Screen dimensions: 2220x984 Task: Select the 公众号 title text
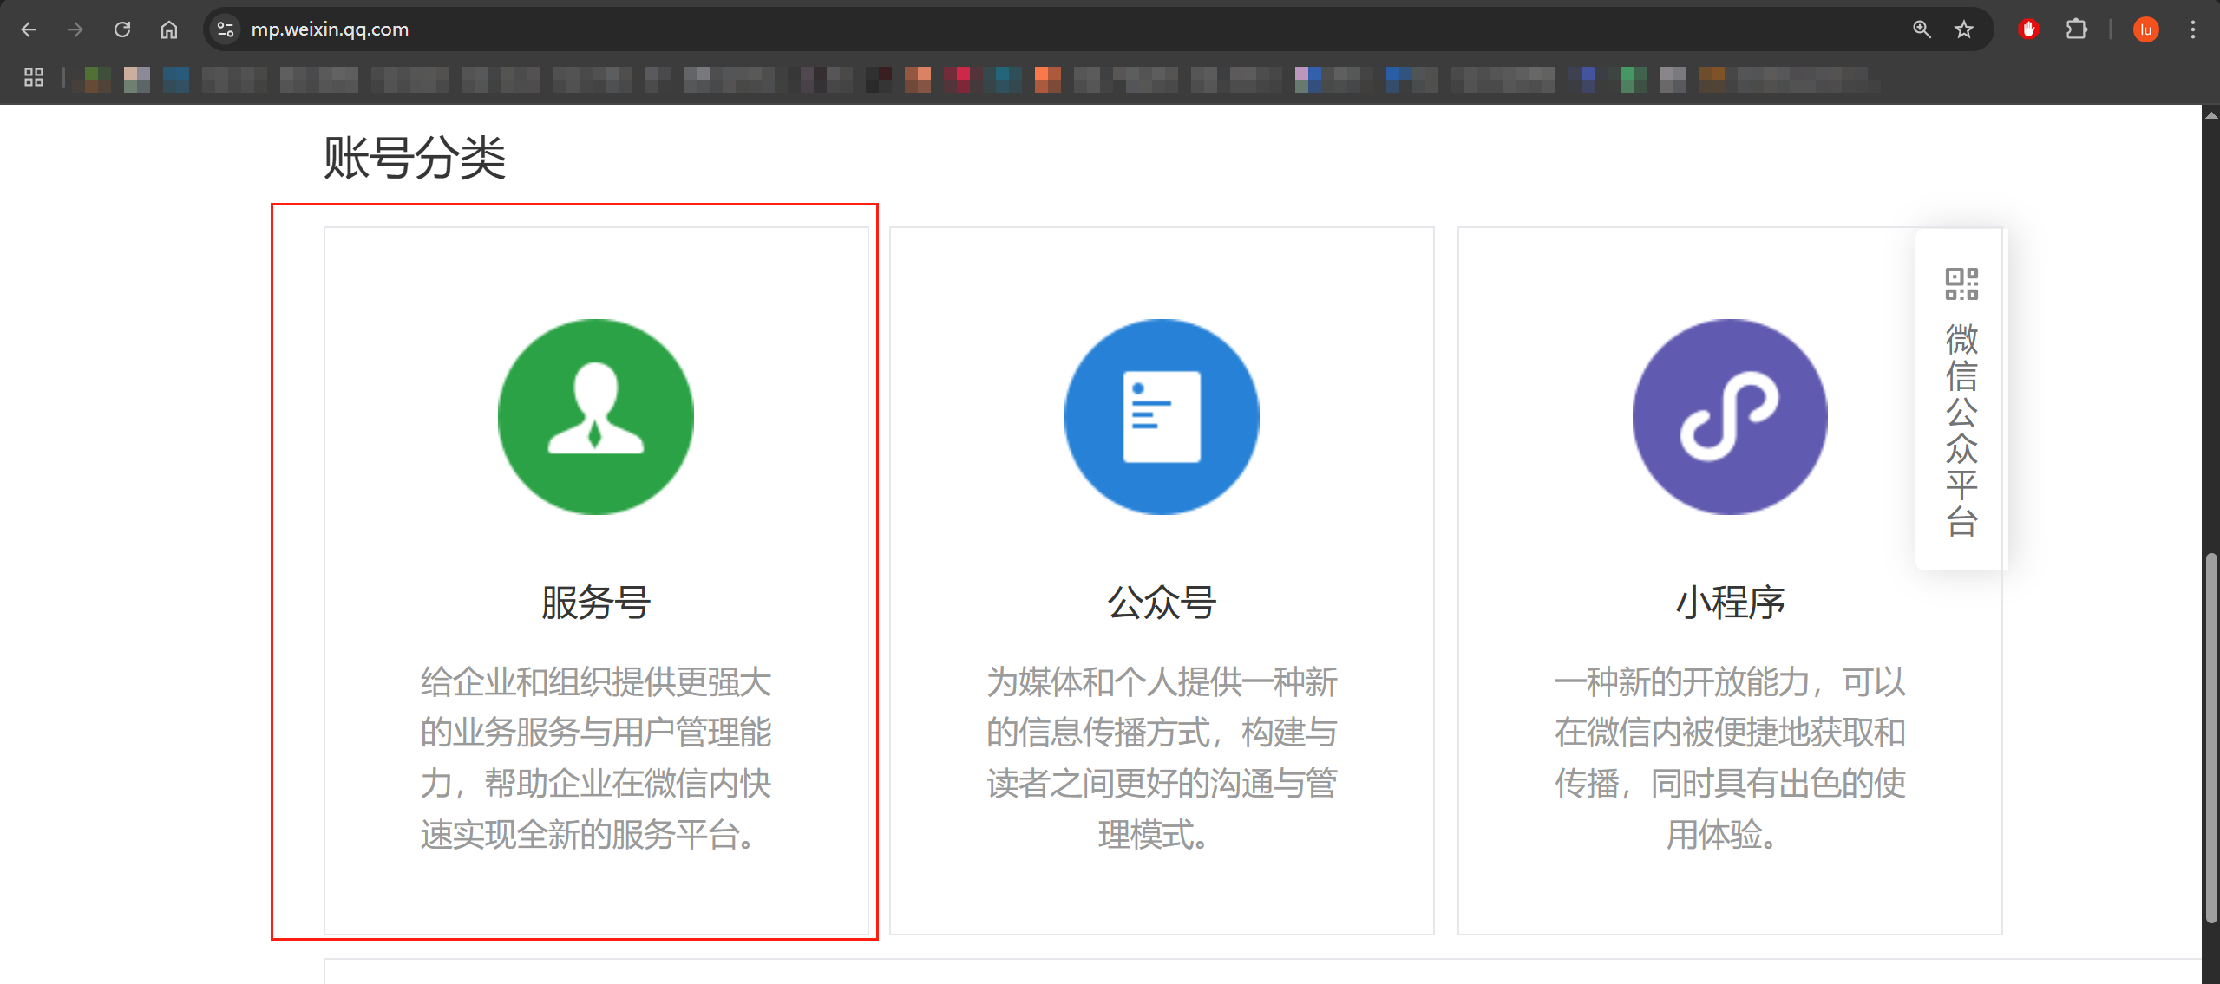pos(1161,602)
